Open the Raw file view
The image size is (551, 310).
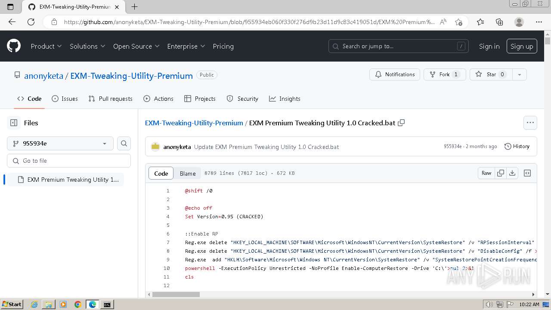(486, 173)
